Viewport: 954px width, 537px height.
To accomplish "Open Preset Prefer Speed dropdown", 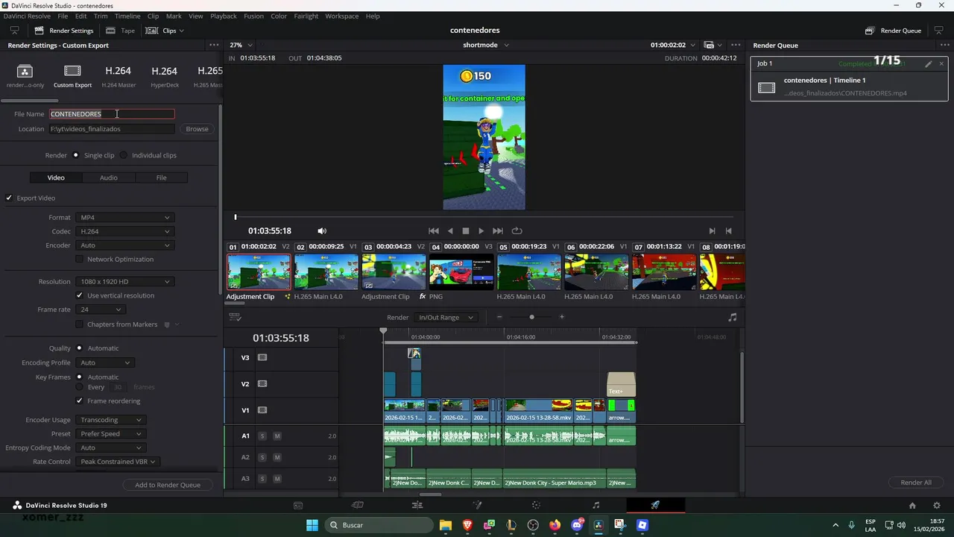I will click(110, 434).
